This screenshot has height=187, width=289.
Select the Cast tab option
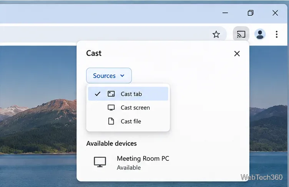point(128,94)
